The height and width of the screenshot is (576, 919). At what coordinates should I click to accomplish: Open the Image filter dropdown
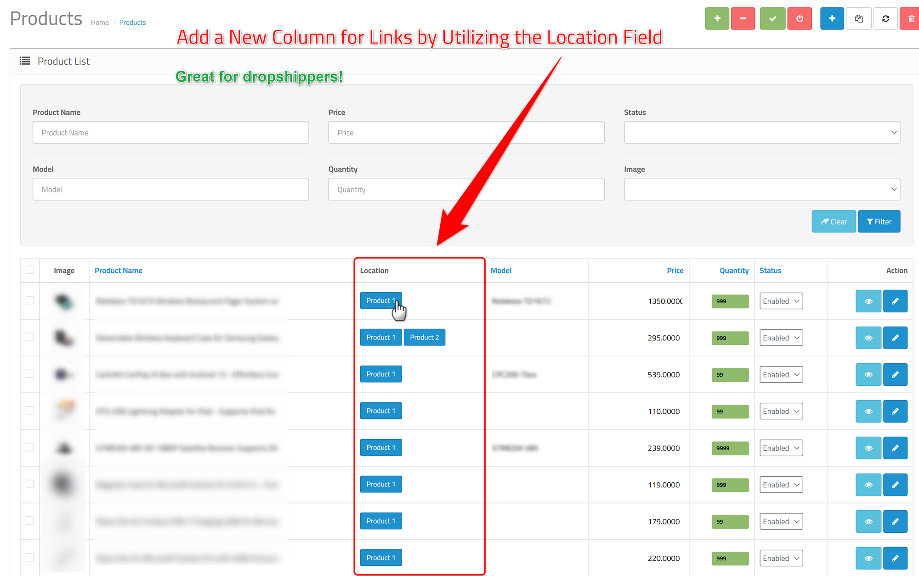pyautogui.click(x=761, y=189)
